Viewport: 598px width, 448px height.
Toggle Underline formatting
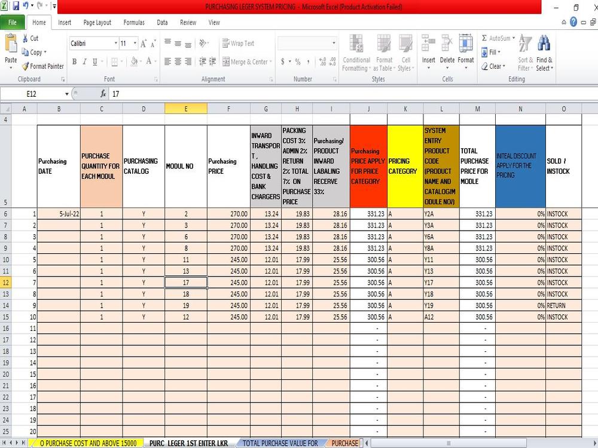click(94, 62)
